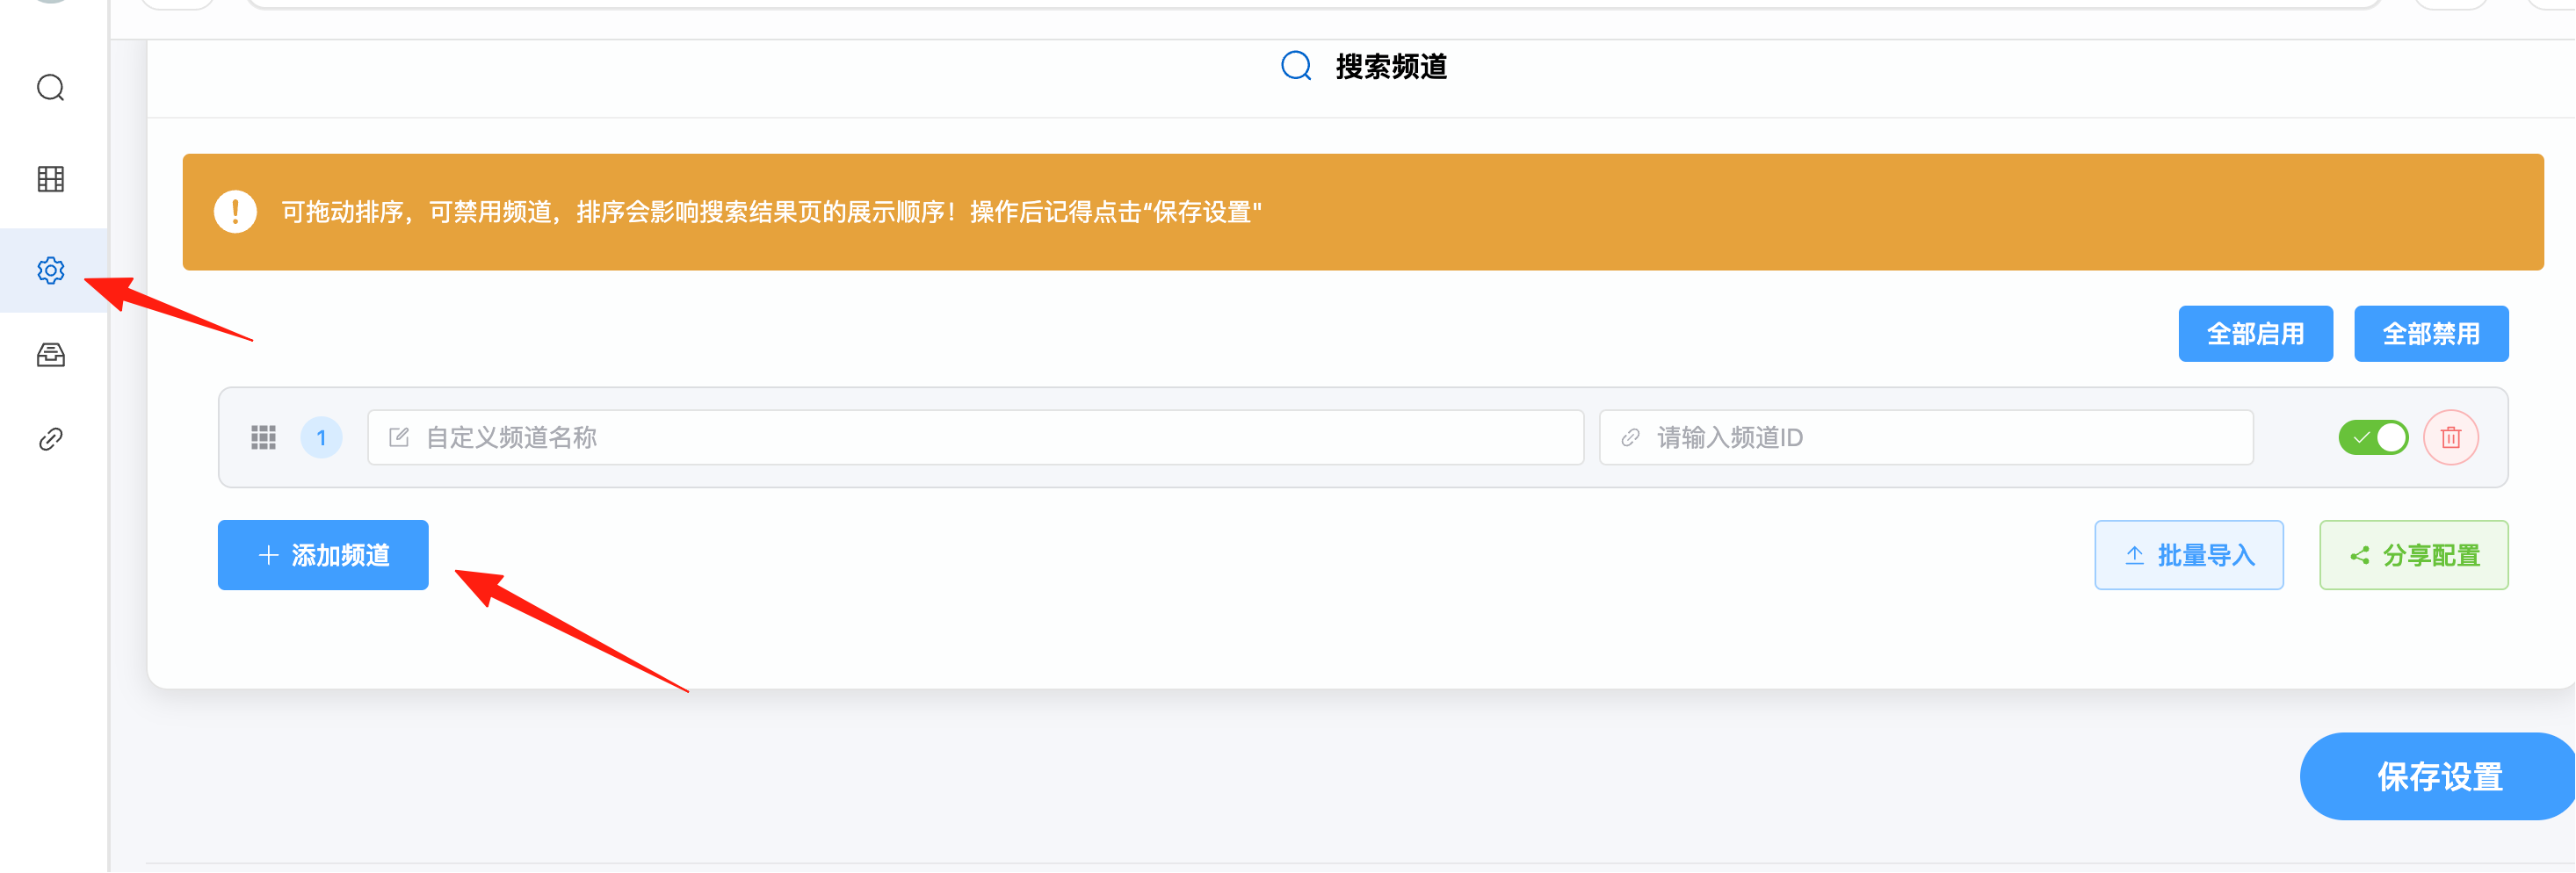Open the table grid sidebar icon
The width and height of the screenshot is (2576, 873).
coord(51,179)
